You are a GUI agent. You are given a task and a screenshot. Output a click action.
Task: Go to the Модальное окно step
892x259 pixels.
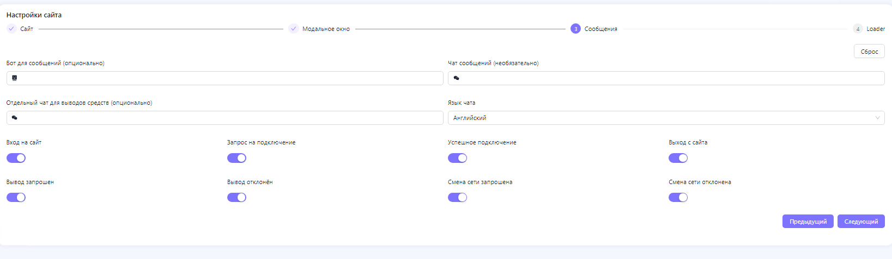point(326,29)
